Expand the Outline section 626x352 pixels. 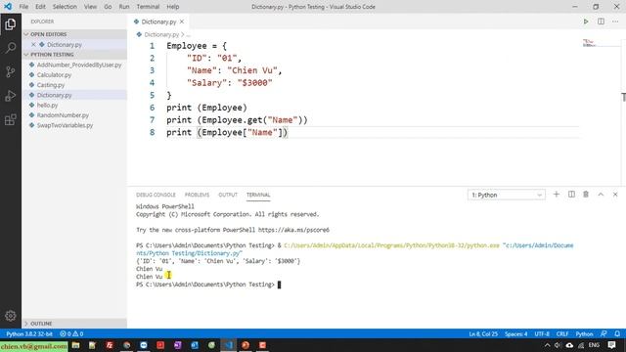pos(74,324)
